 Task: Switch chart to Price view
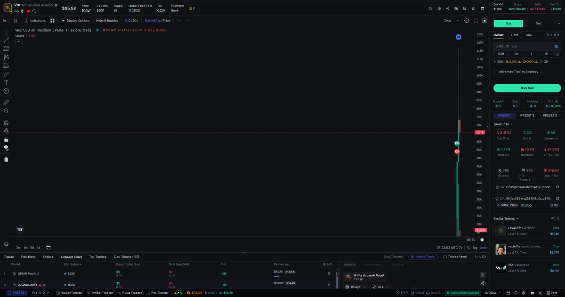pos(166,21)
